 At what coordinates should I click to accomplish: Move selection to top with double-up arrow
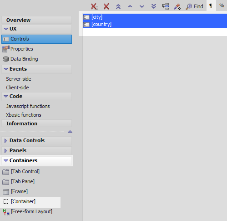click(118, 6)
